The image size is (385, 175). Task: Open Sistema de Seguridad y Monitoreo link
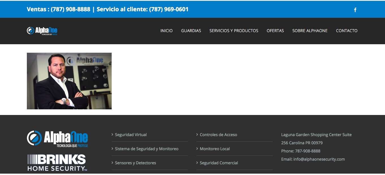[x=146, y=149]
